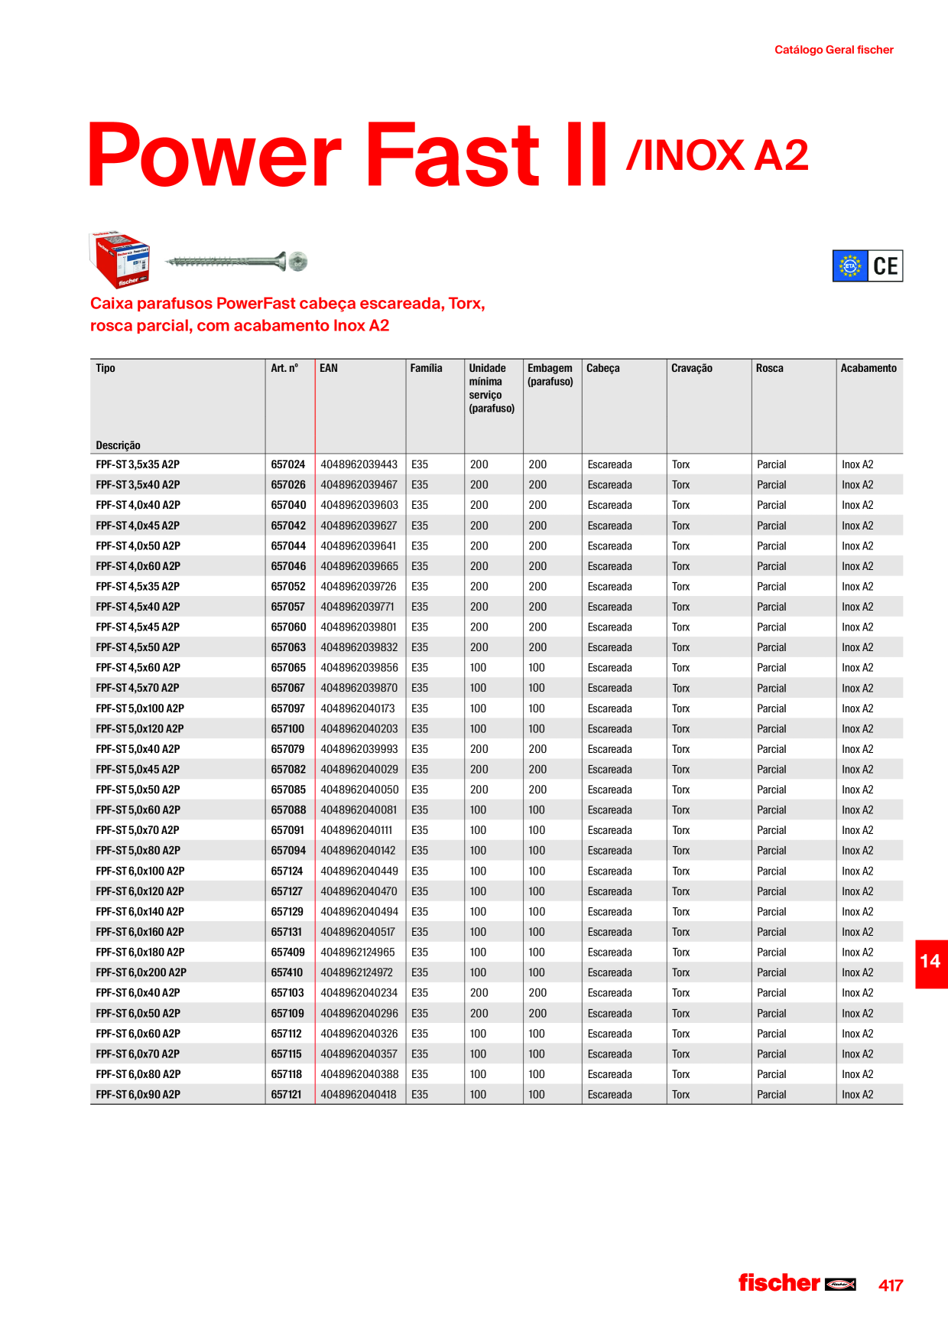Click EAN 4048962040029

pyautogui.click(x=359, y=770)
